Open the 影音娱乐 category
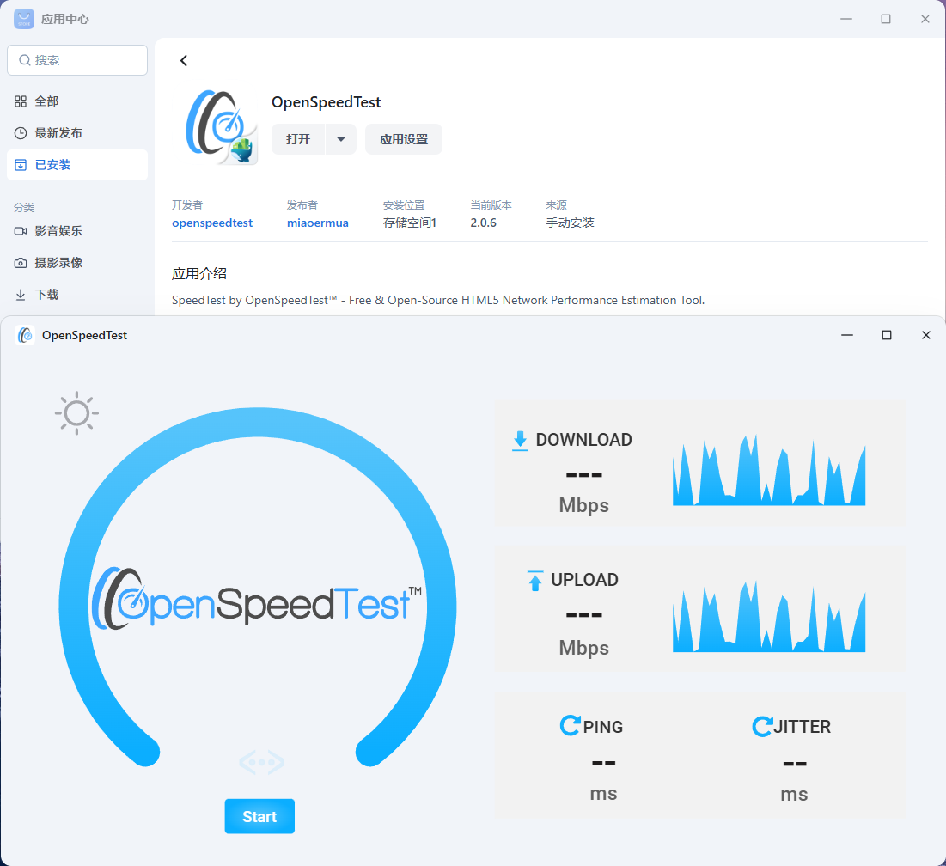 click(77, 231)
